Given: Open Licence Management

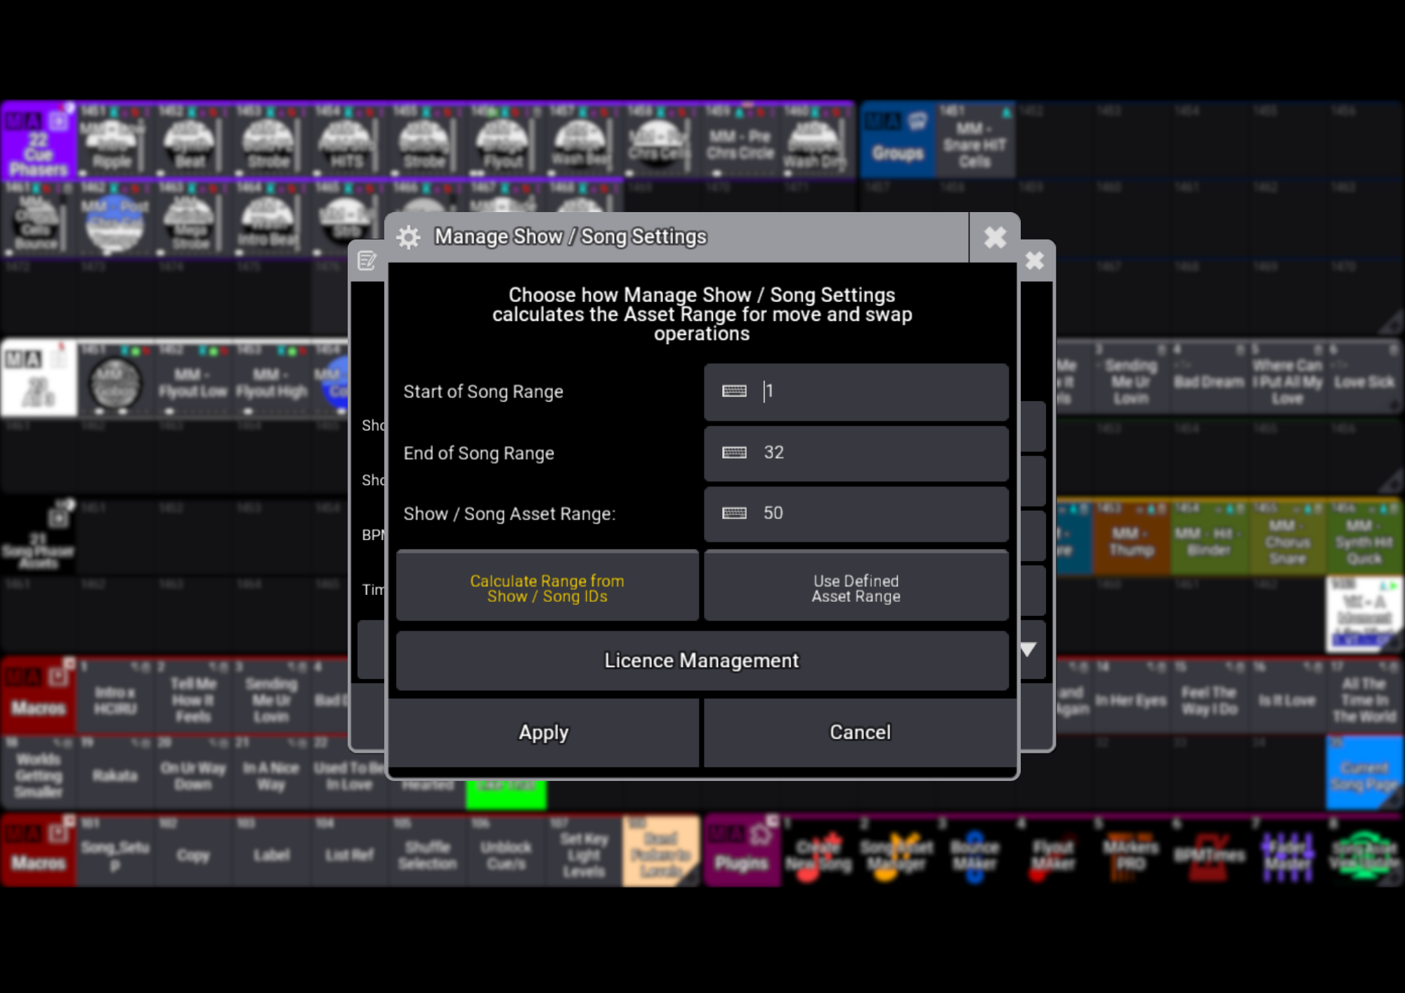Looking at the screenshot, I should tap(702, 660).
